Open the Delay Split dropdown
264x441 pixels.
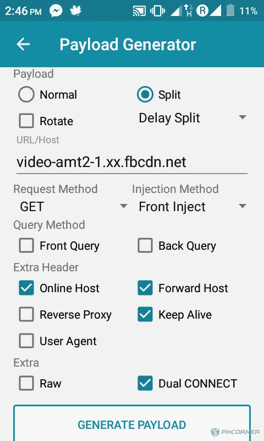pos(193,118)
